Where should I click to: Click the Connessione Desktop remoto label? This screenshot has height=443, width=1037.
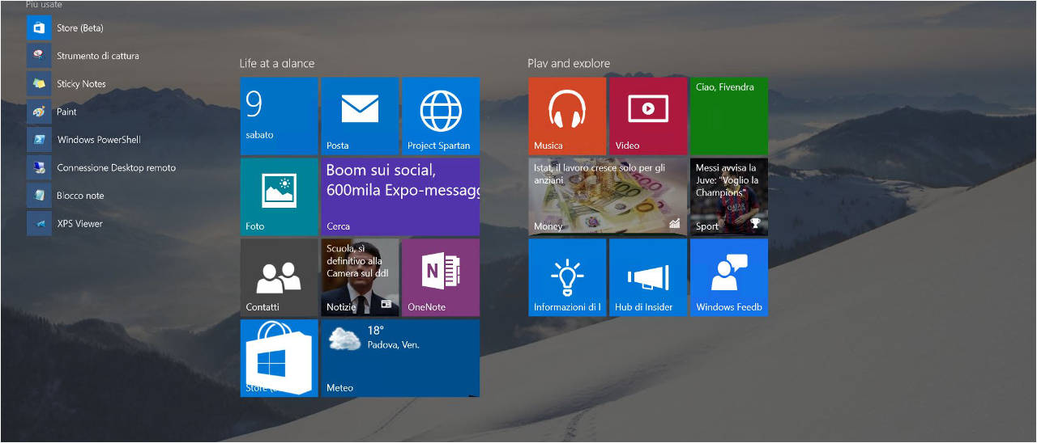pos(117,168)
